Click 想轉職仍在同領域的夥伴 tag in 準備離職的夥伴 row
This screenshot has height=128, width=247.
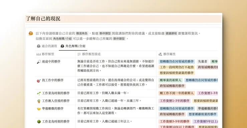pyautogui.click(x=177, y=109)
